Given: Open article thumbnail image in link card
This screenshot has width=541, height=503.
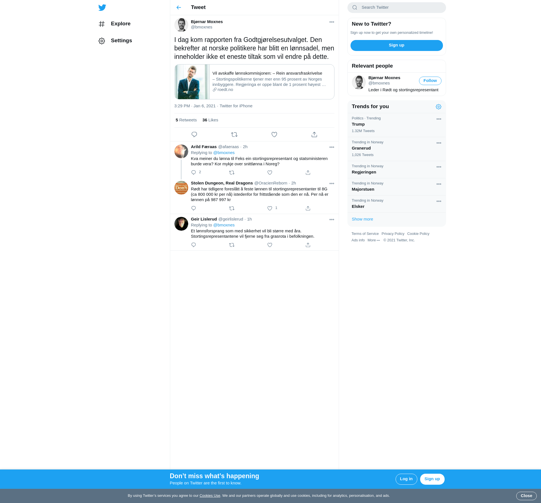Looking at the screenshot, I should click(x=192, y=82).
